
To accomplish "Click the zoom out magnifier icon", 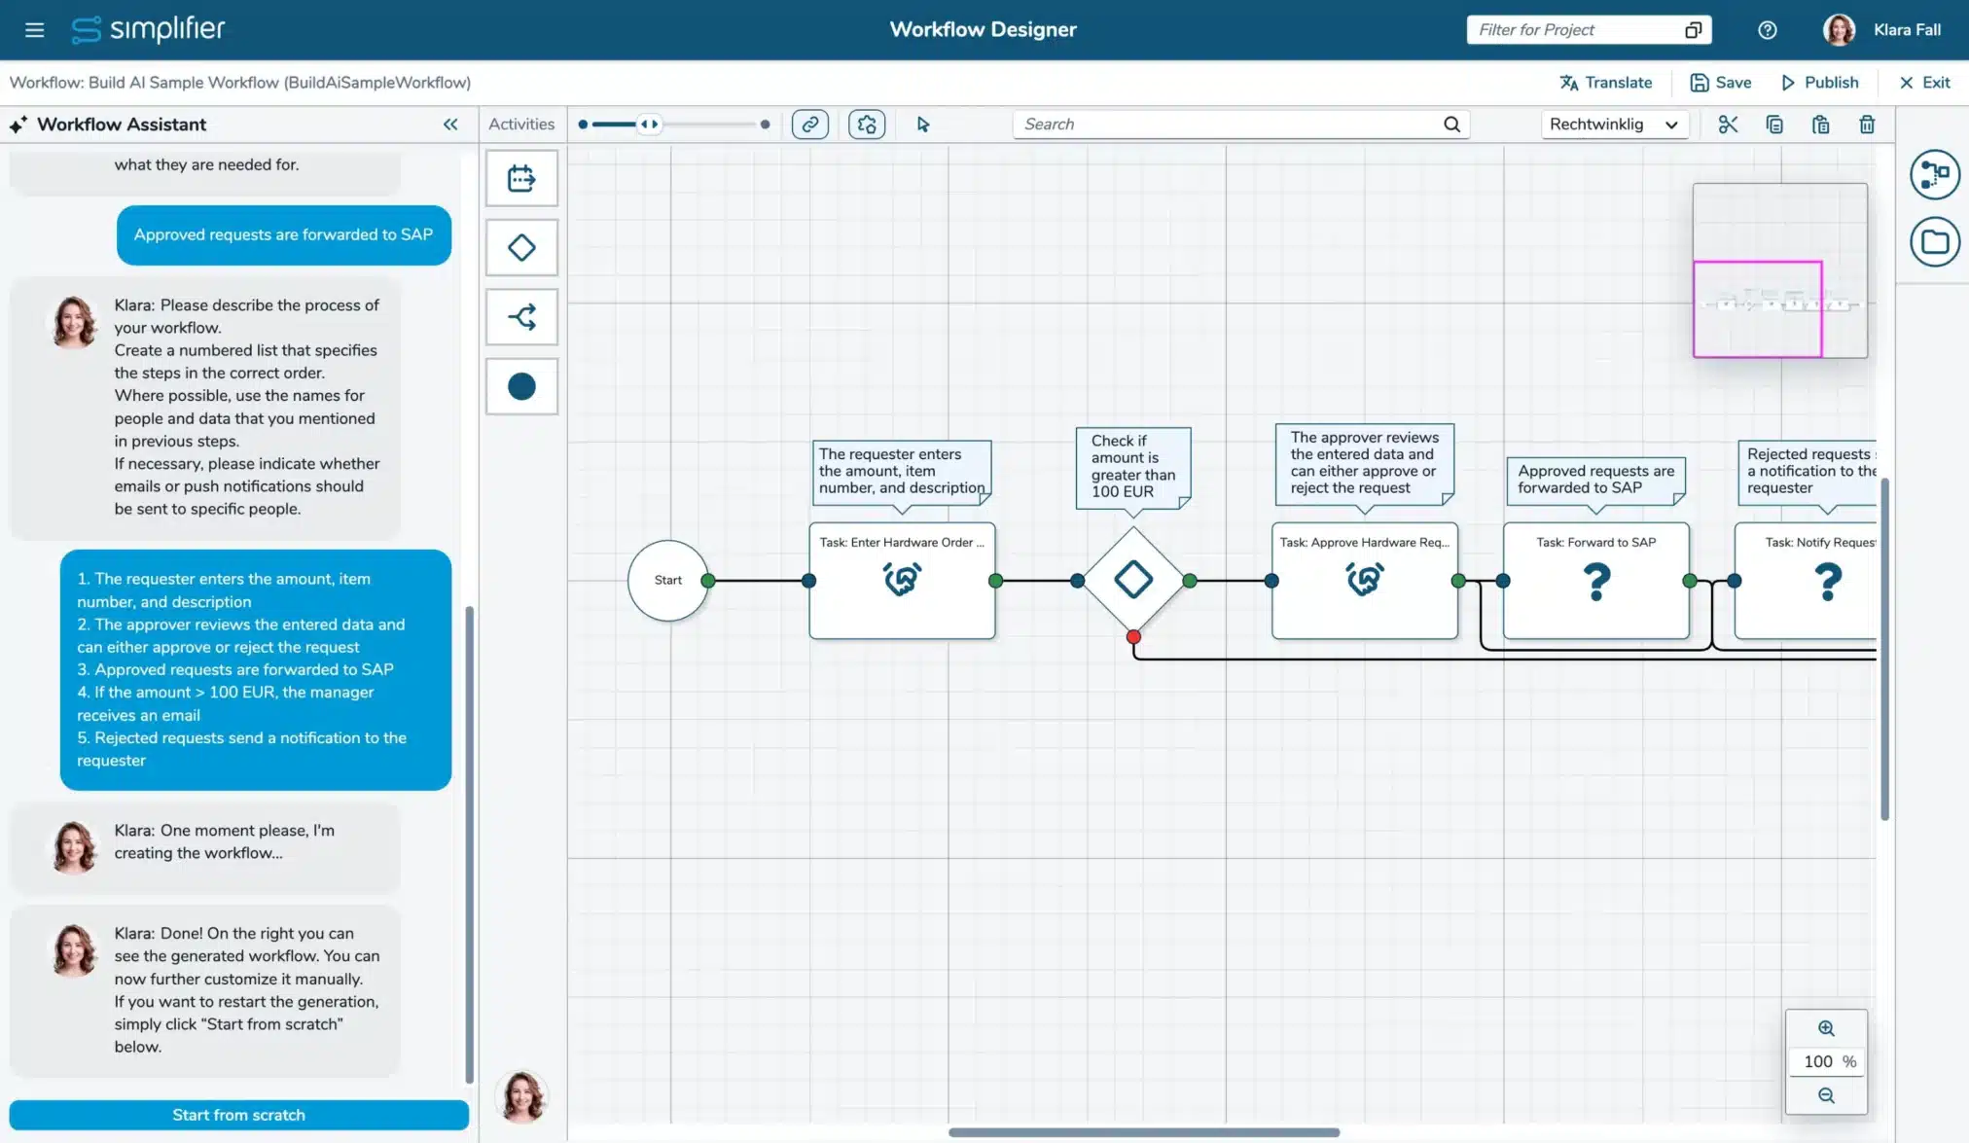I will (1826, 1096).
